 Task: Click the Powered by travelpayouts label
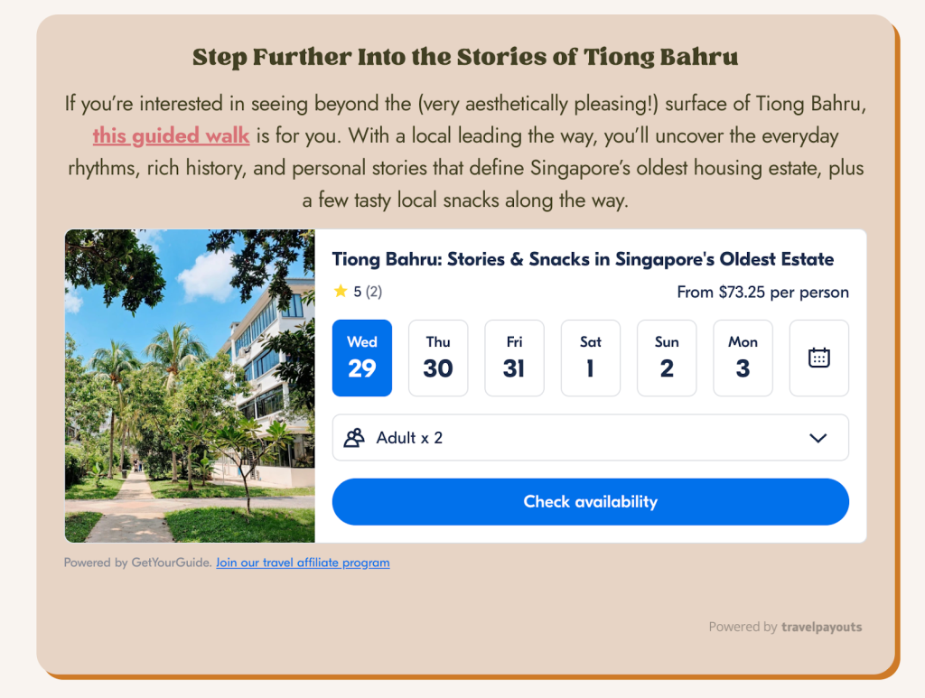(785, 627)
